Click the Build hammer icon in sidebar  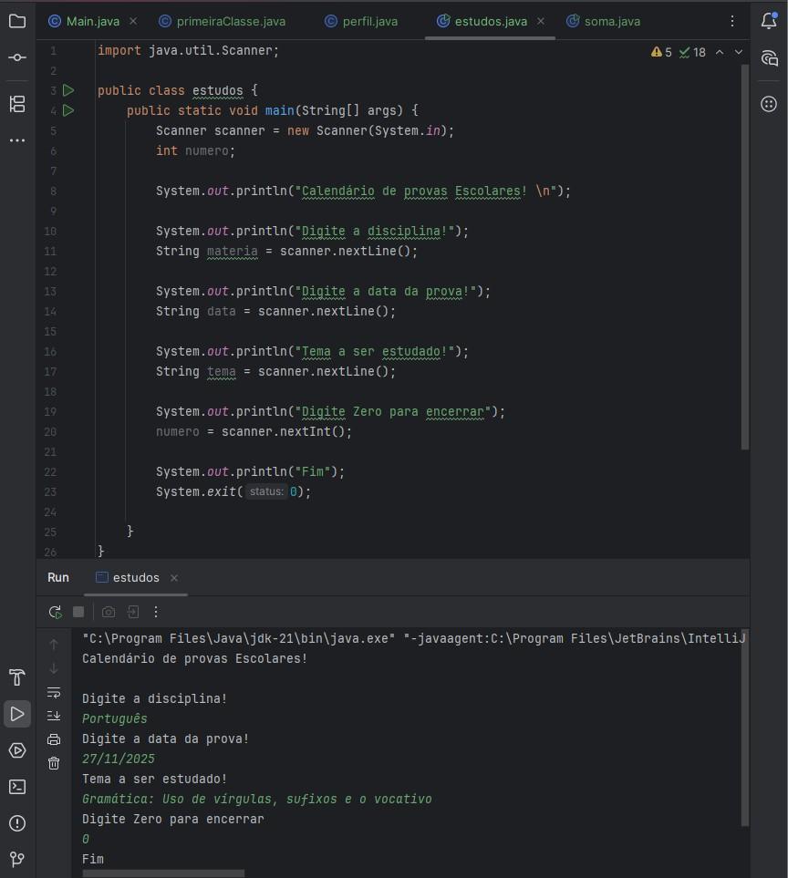(x=17, y=677)
